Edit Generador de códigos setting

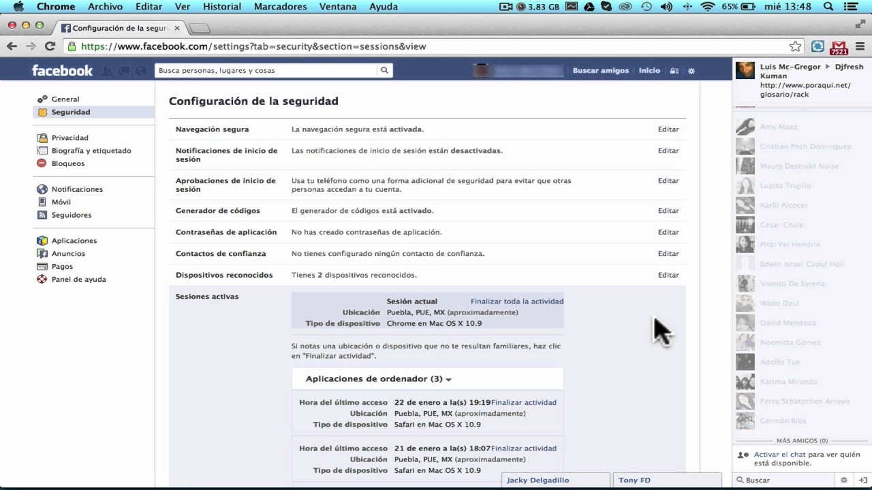(x=668, y=211)
